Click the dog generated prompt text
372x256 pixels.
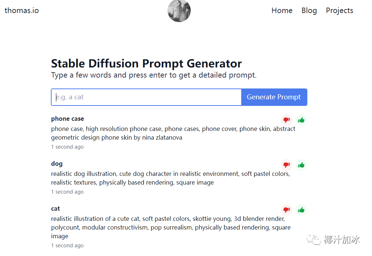pos(170,178)
